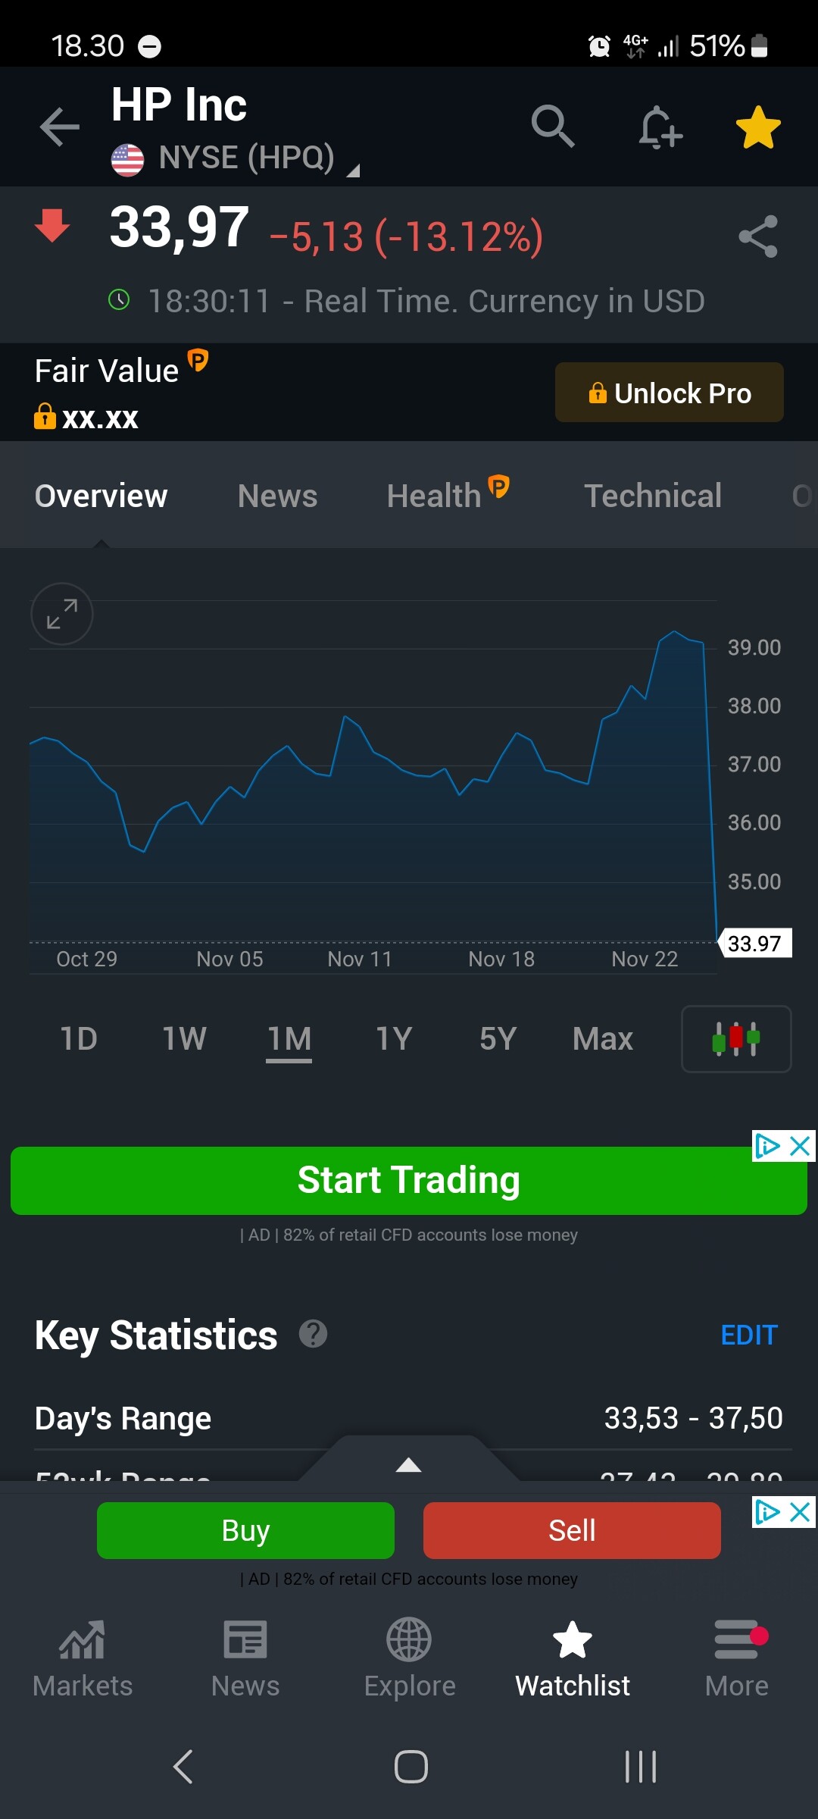The height and width of the screenshot is (1819, 818).
Task: Tap the alarm icon in status bar
Action: (x=599, y=46)
